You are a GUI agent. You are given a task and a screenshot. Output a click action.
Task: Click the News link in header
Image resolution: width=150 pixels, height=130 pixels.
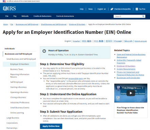(90, 9)
